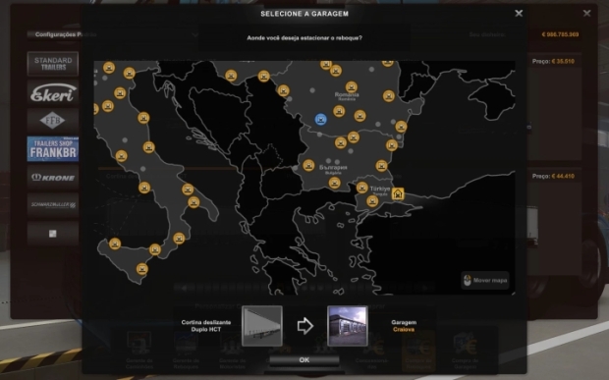
Task: Open Compra de Garagem behind the dialog
Action: pyautogui.click(x=465, y=351)
